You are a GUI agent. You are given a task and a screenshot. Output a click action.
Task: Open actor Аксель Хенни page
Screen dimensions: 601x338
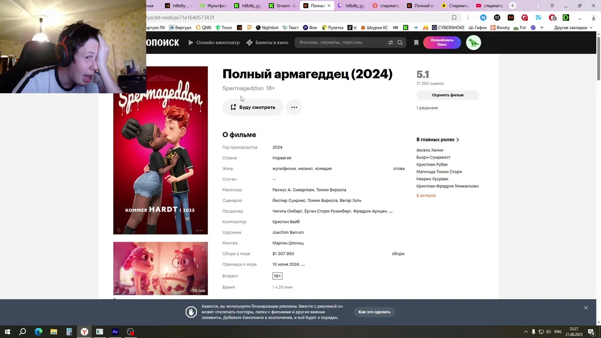coord(430,150)
